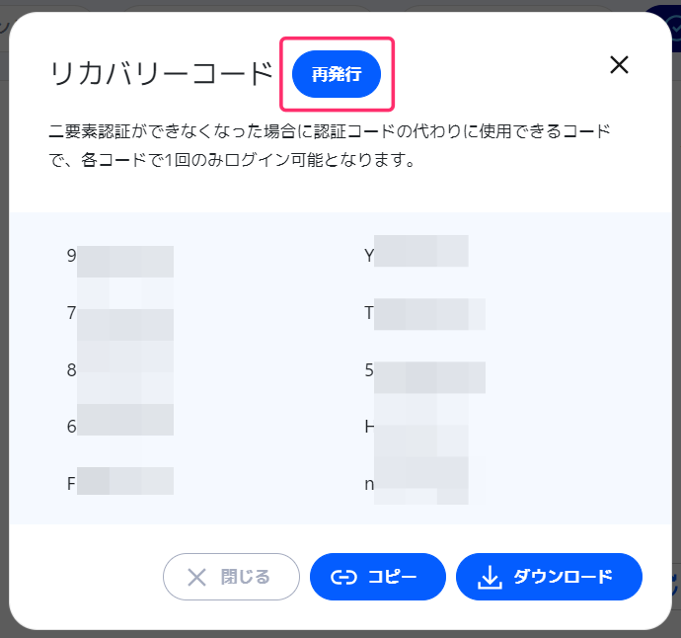Select the recovery code starting with 7

point(119,314)
